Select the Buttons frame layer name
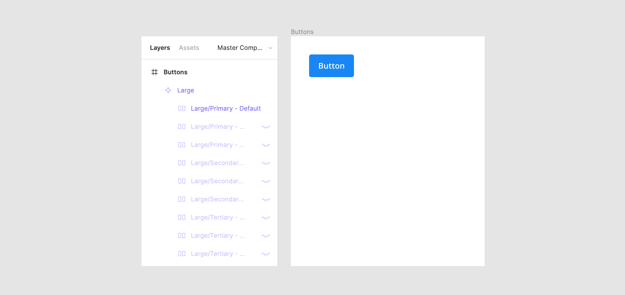Image resolution: width=625 pixels, height=295 pixels. click(176, 72)
